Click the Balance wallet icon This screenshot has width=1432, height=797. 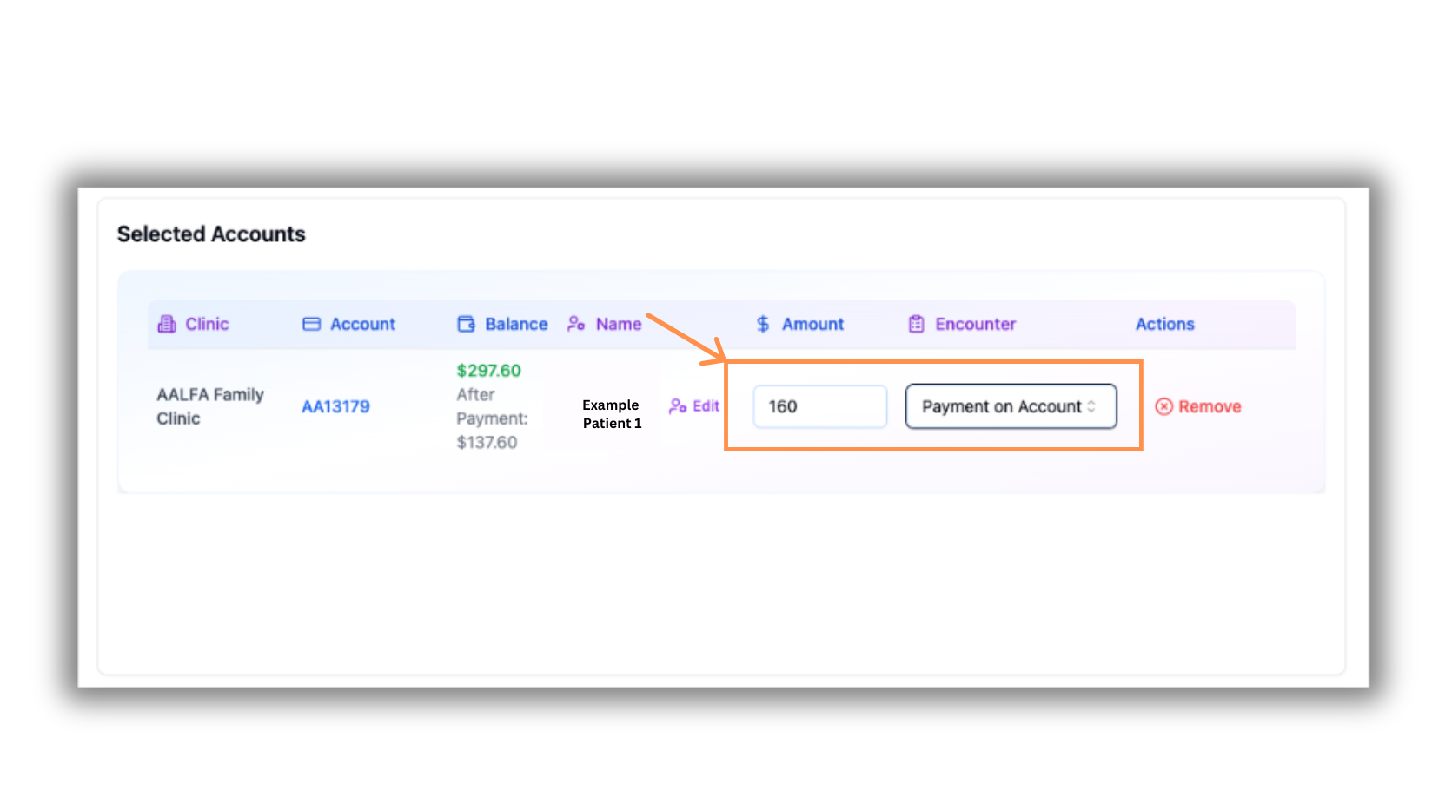coord(467,324)
